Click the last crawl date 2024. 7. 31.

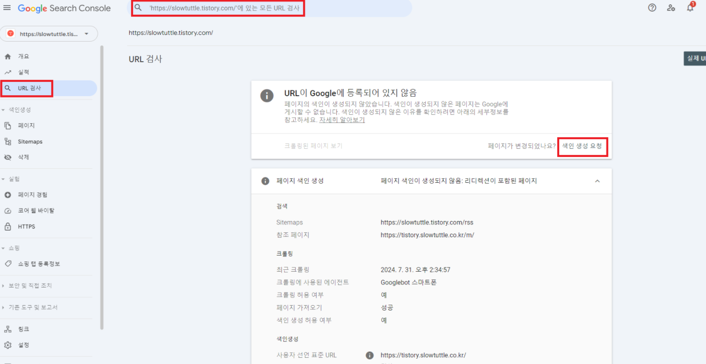pos(415,270)
